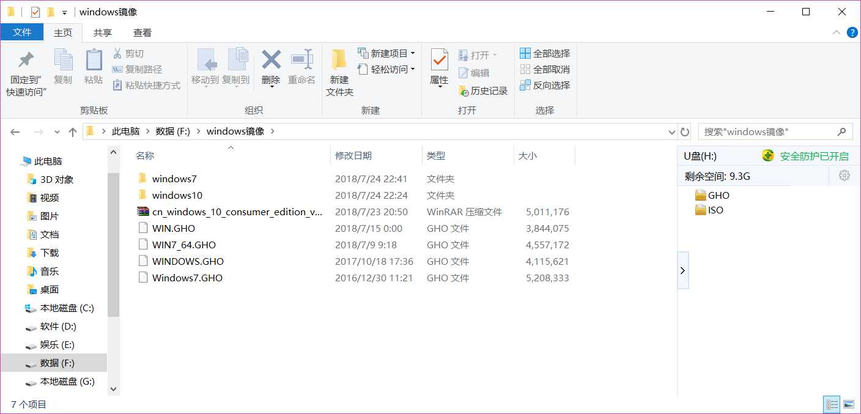Switch to the Share (共享) tab
This screenshot has width=861, height=414.
pos(103,32)
